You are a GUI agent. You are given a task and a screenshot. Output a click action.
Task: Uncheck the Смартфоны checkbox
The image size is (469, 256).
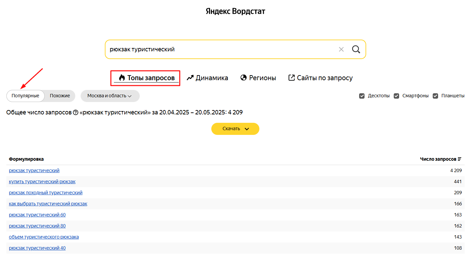tap(396, 96)
